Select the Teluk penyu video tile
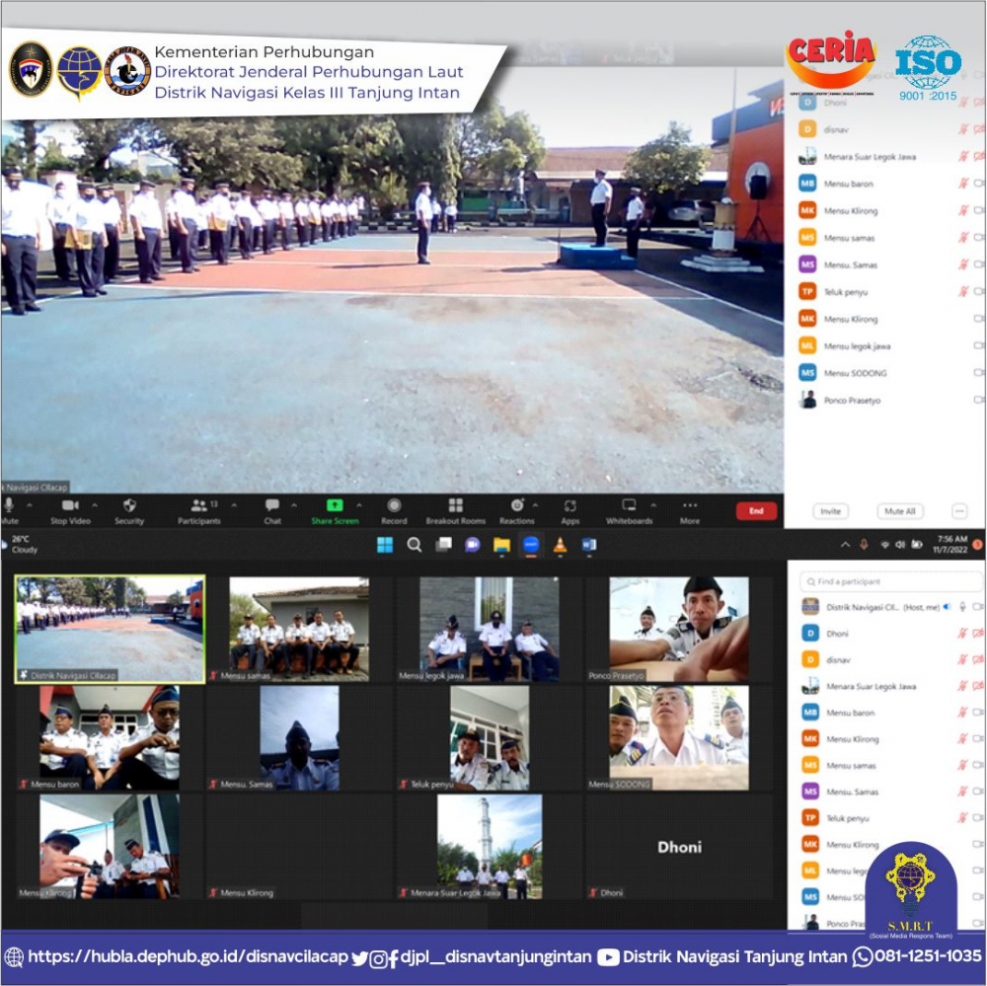The width and height of the screenshot is (987, 986). (x=490, y=738)
